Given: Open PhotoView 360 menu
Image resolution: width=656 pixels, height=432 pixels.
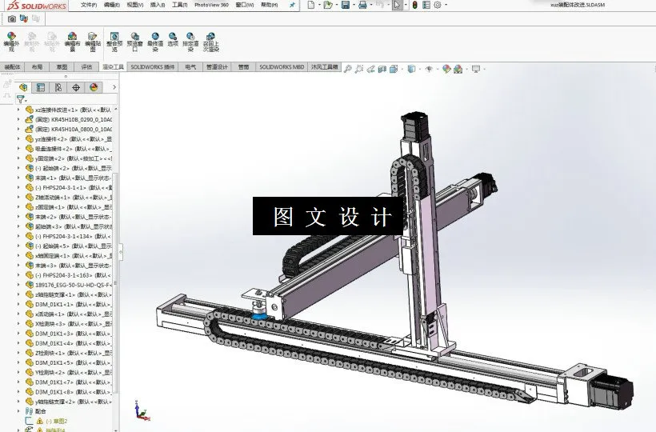Looking at the screenshot, I should click(211, 5).
